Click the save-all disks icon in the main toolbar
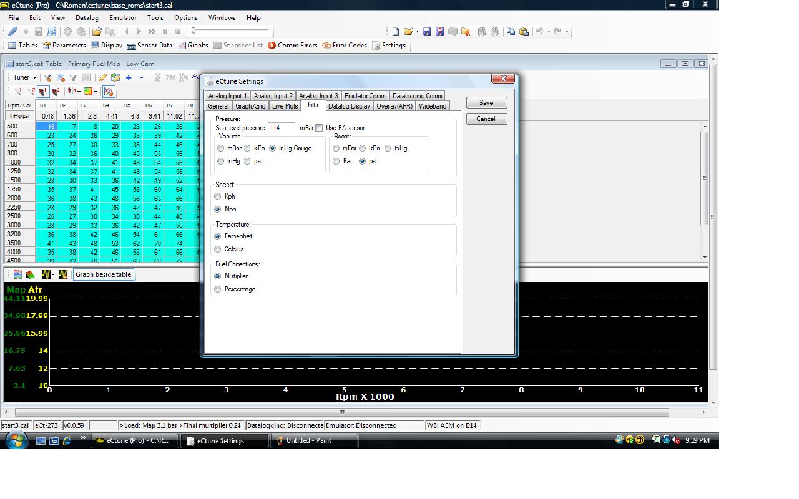799x499 pixels. click(52, 31)
